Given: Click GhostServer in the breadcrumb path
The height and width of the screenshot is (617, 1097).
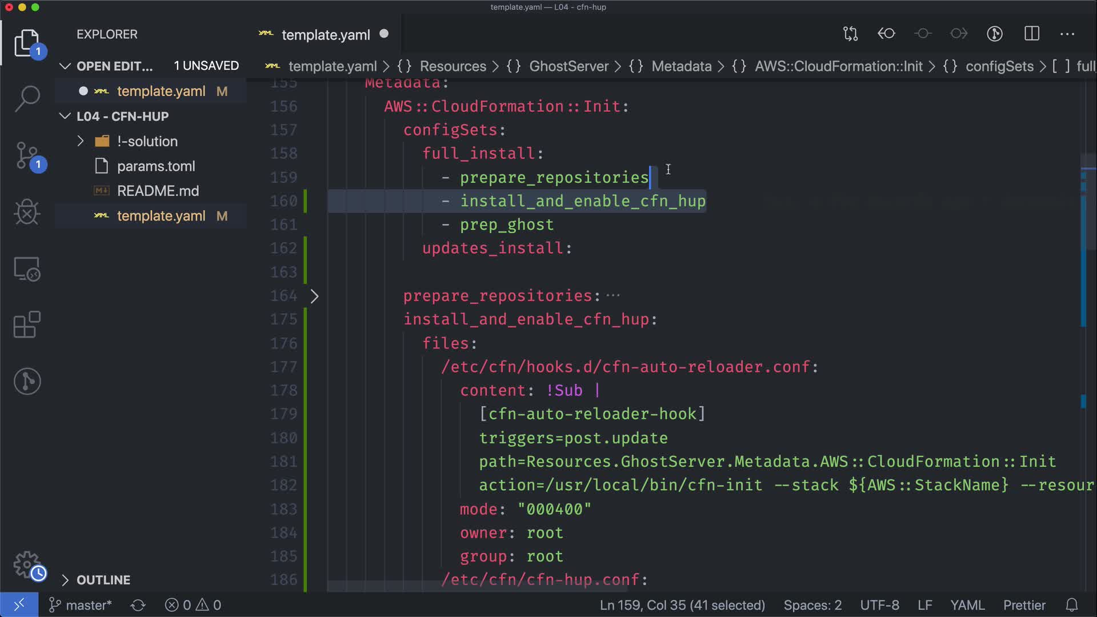Looking at the screenshot, I should coord(568,66).
